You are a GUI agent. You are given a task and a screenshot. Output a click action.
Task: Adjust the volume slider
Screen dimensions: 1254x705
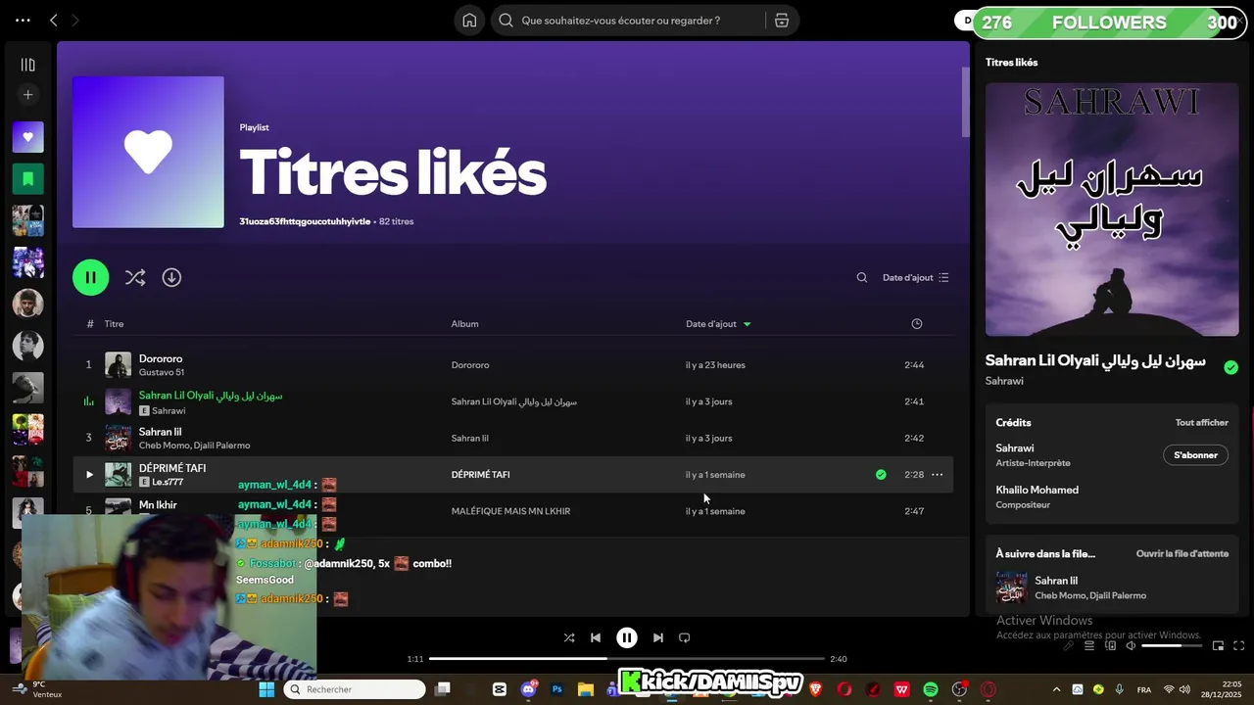click(1172, 645)
